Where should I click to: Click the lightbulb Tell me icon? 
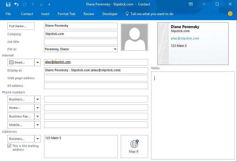tap(127, 14)
